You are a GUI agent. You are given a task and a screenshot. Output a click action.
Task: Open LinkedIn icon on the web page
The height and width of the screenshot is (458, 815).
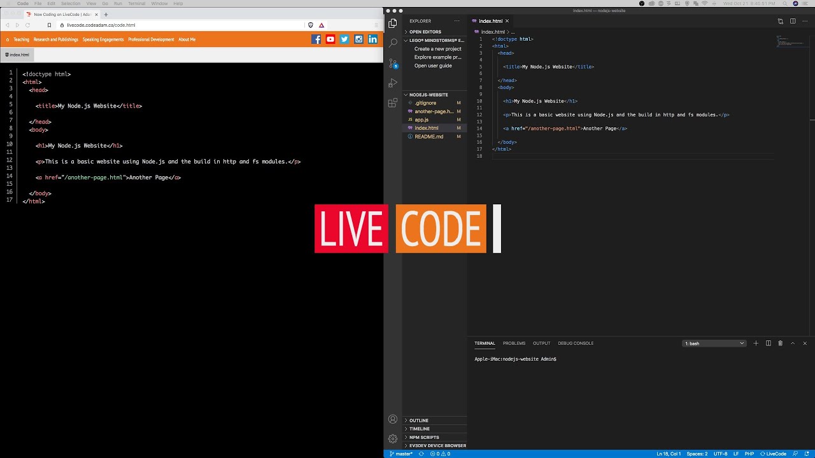coord(372,39)
